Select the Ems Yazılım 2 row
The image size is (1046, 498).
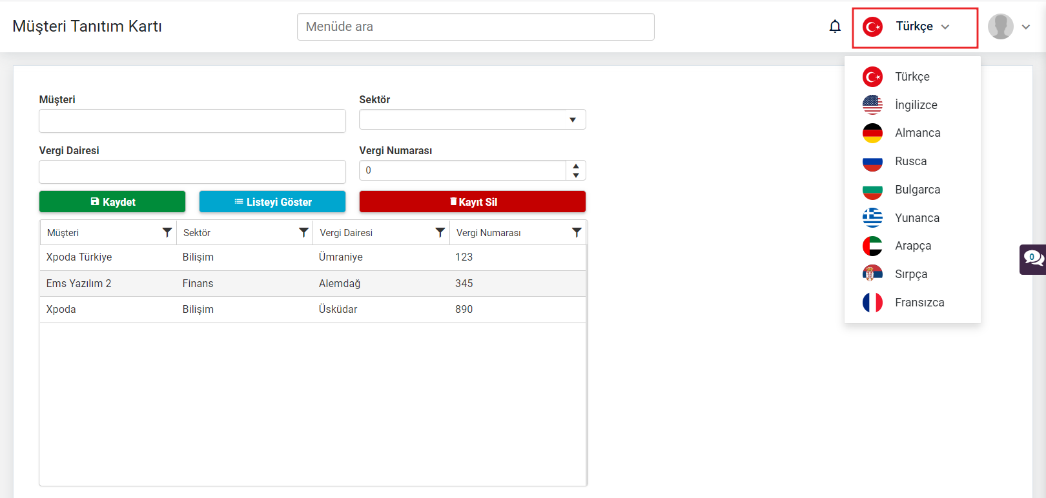pyautogui.click(x=313, y=283)
